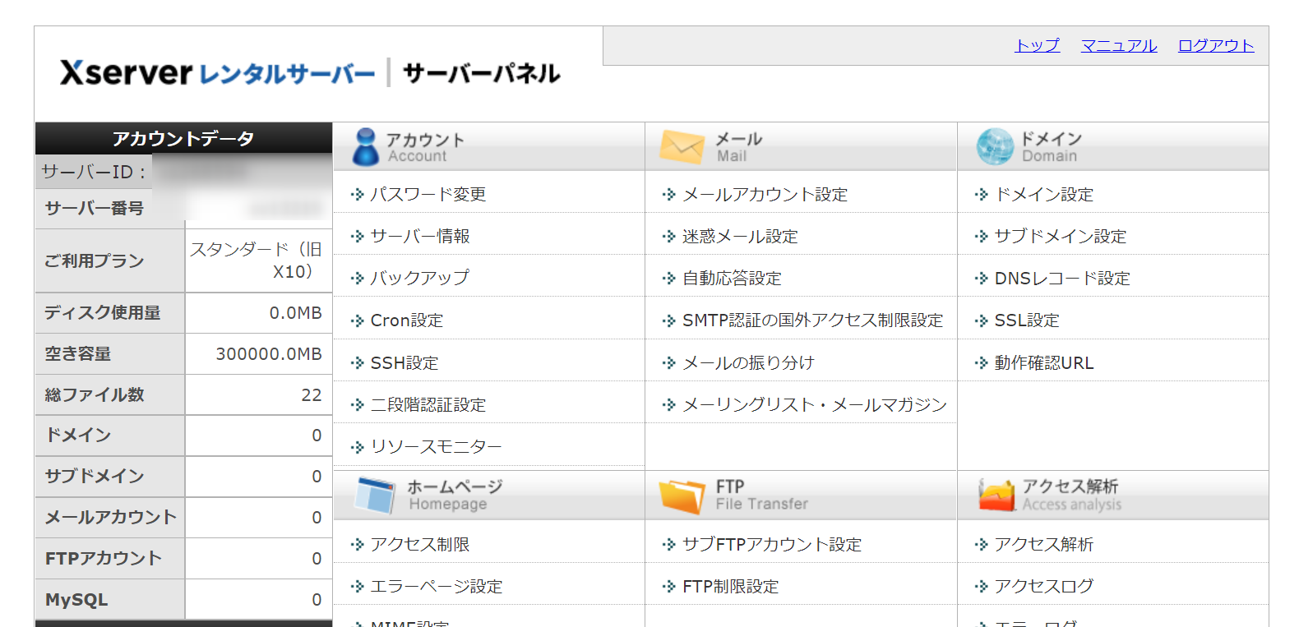Click the FTPアカウント row label

103,558
